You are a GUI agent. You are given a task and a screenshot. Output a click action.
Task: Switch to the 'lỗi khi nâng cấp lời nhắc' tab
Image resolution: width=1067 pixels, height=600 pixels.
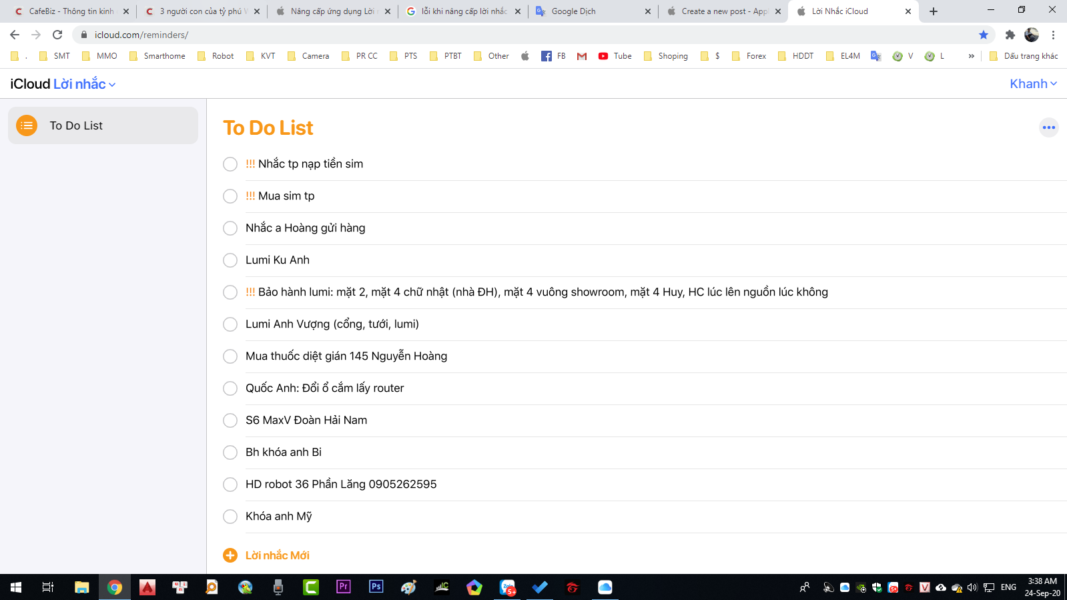click(x=462, y=11)
